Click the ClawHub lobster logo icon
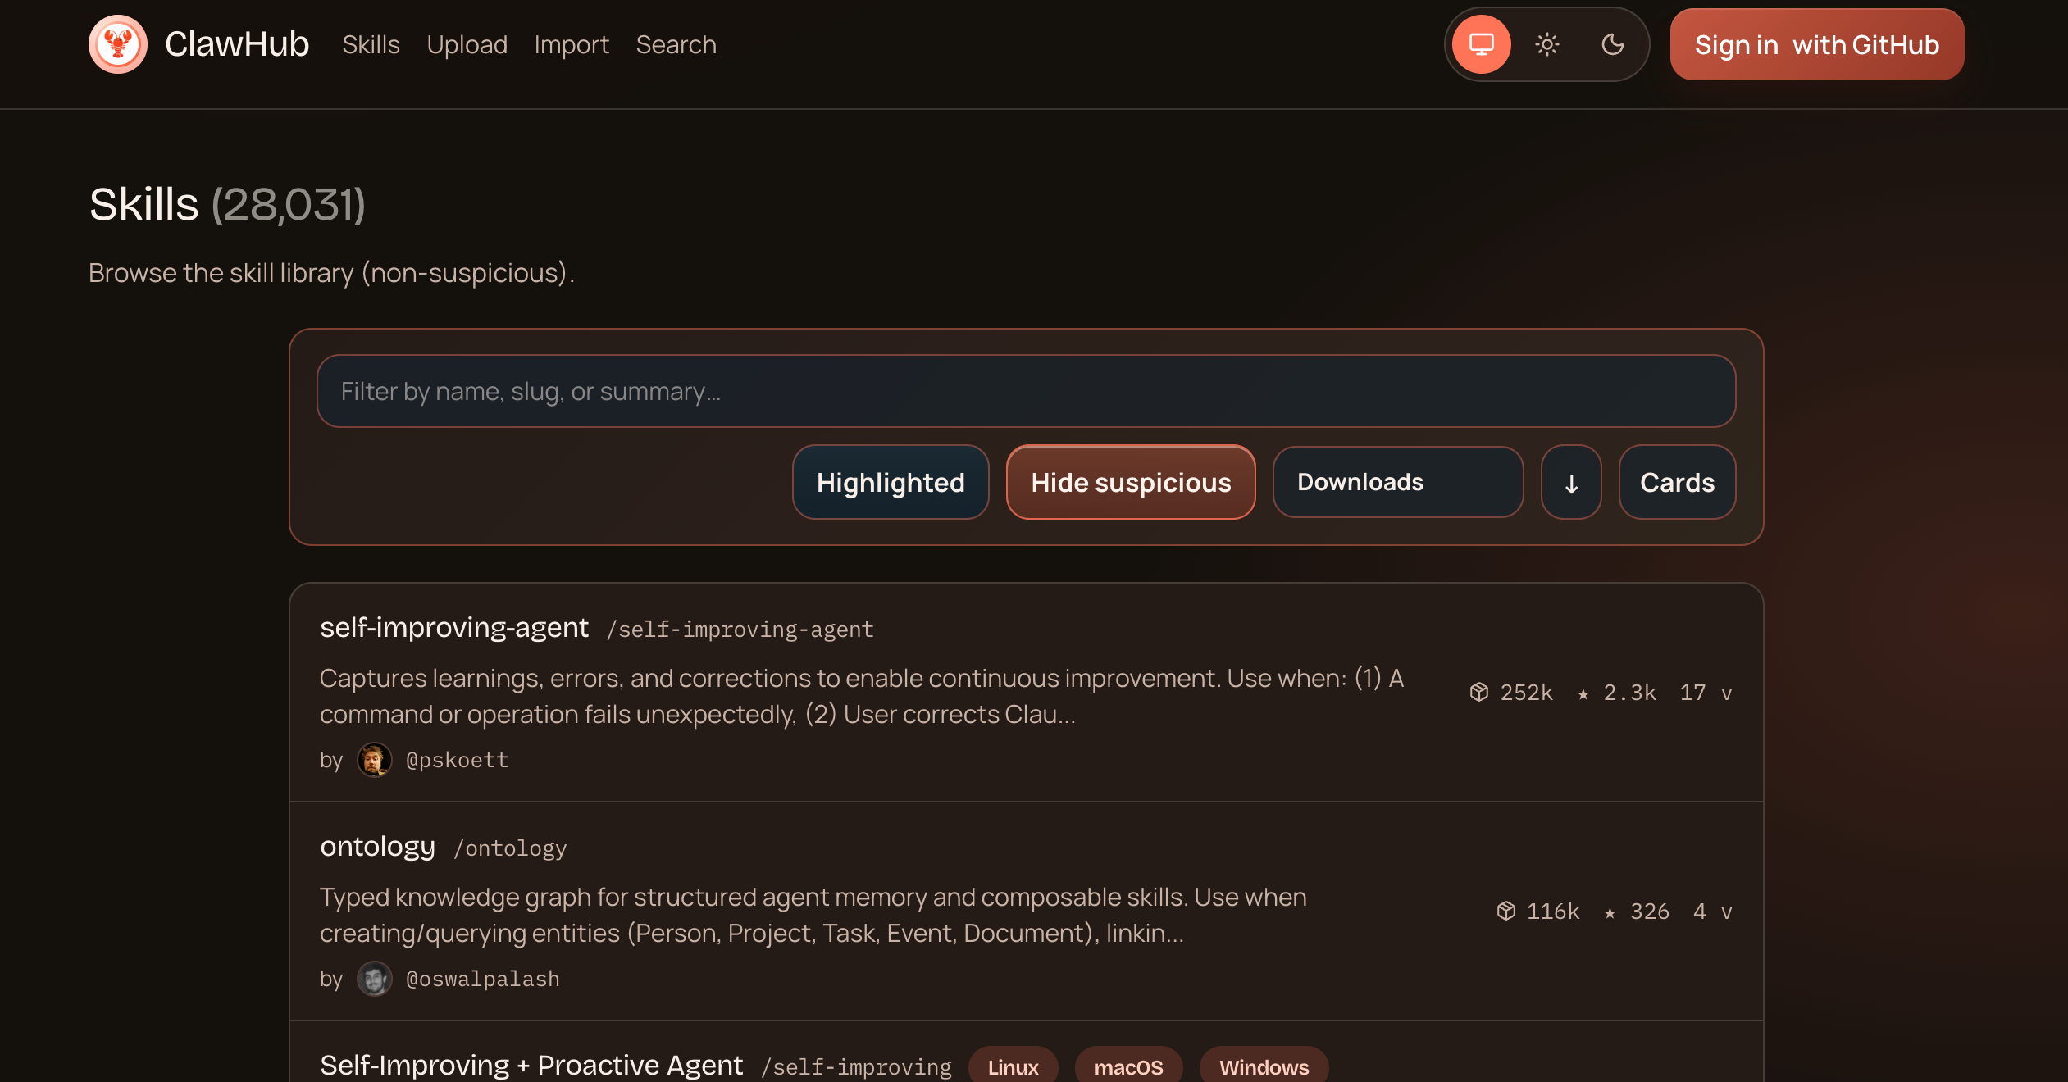 coord(117,44)
